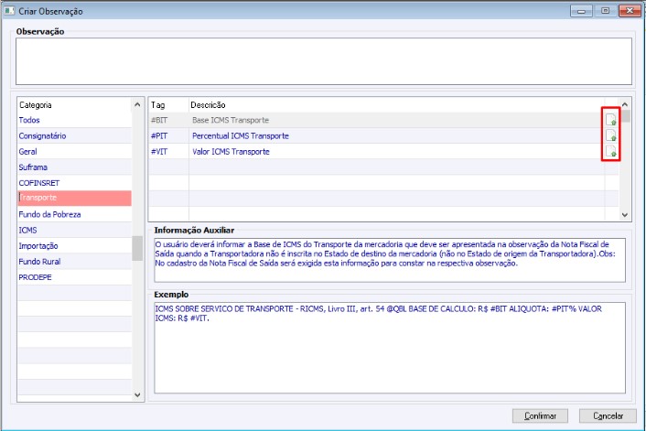Image resolution: width=646 pixels, height=431 pixels.
Task: Click inside the Observação text area
Action: (x=324, y=61)
